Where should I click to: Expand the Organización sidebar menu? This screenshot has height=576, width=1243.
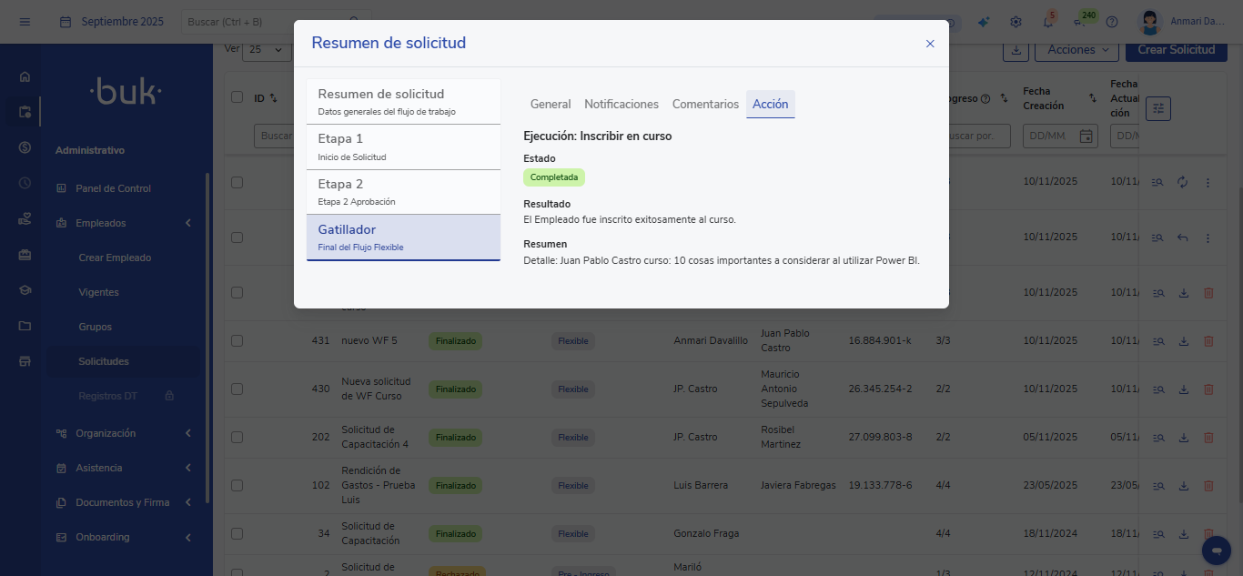coord(188,433)
